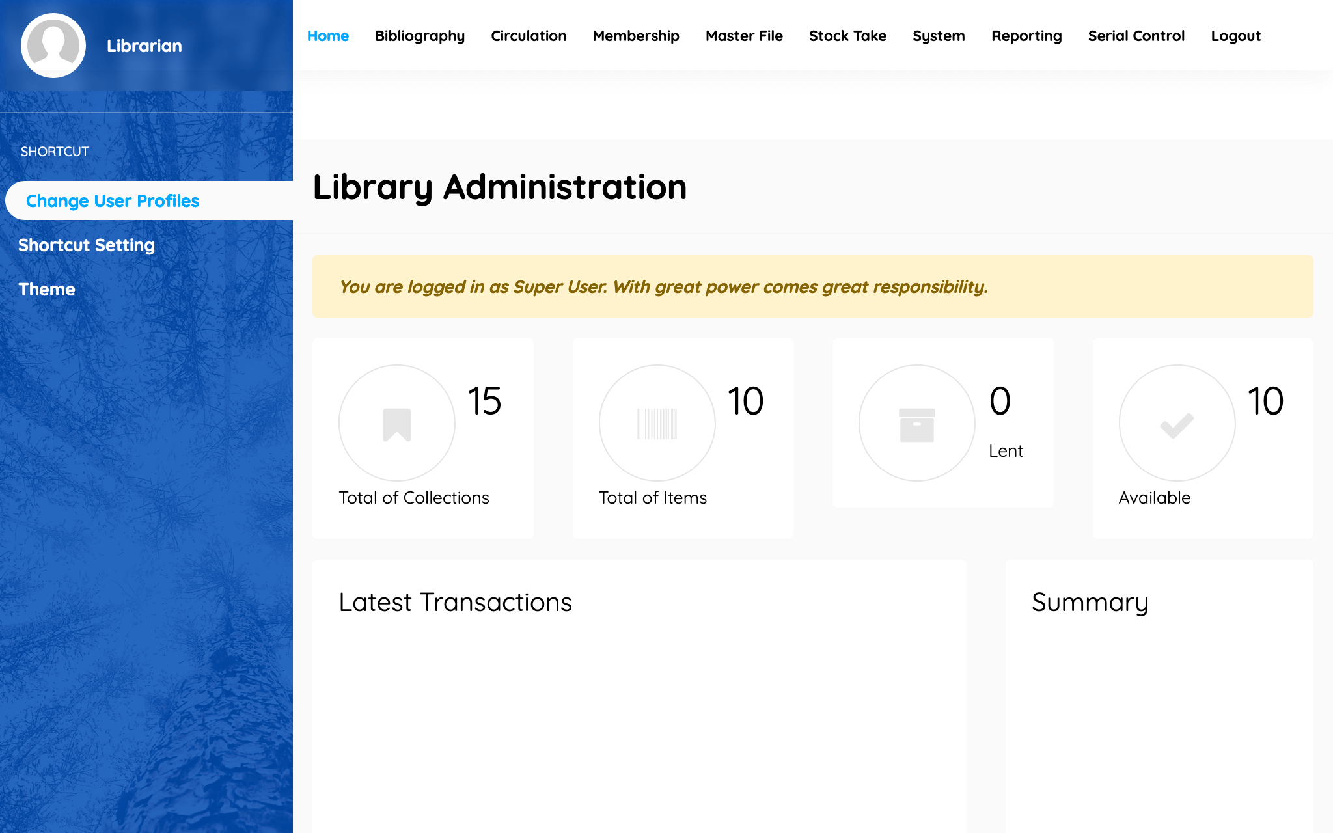Select Theme in the sidebar
1333x833 pixels.
coord(47,289)
